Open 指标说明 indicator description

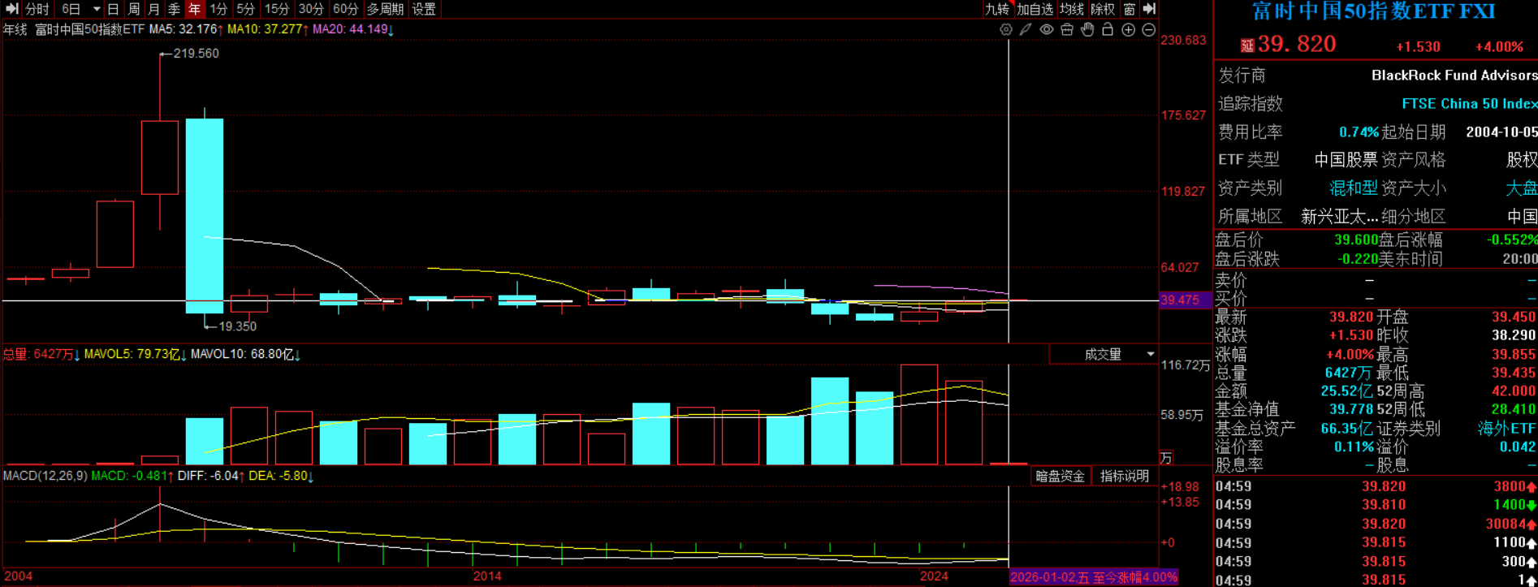click(1125, 476)
